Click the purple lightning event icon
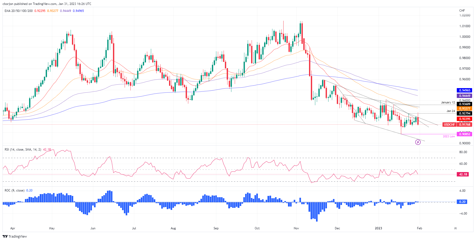The width and height of the screenshot is (476, 241). [418, 142]
